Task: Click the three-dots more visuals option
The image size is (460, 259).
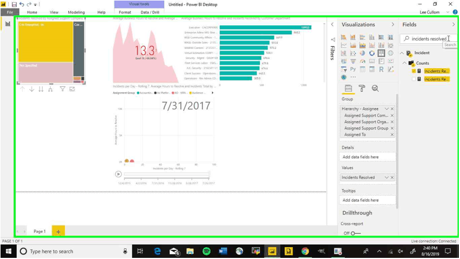Action: [353, 77]
